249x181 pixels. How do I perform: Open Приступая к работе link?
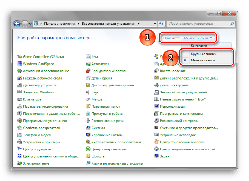click(x=107, y=114)
